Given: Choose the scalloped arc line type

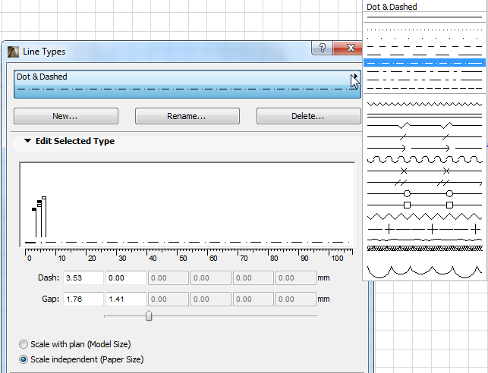Looking at the screenshot, I should pyautogui.click(x=424, y=271).
